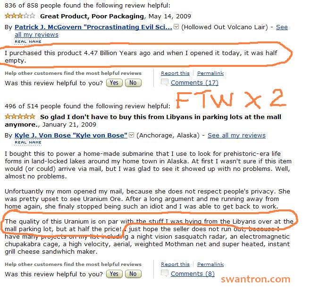Open the Comments (8) link

193,274
